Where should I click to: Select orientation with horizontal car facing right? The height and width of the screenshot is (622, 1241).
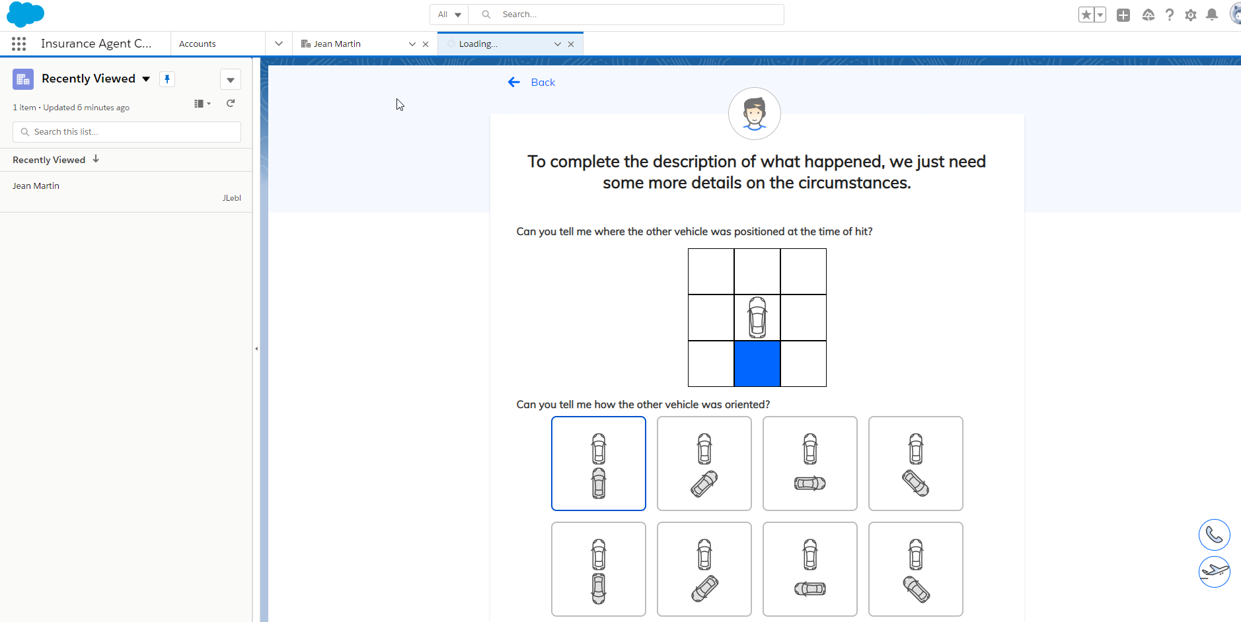[809, 464]
